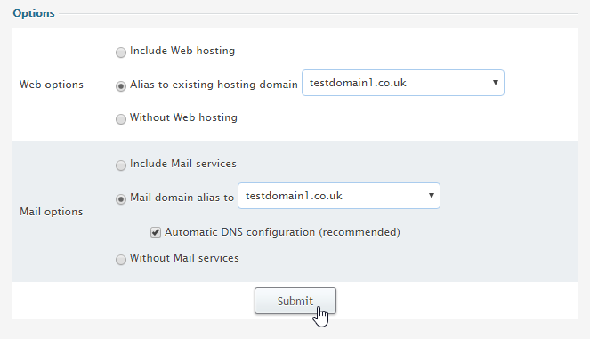Image resolution: width=590 pixels, height=339 pixels.
Task: Open the web hosting alias domain dropdown
Action: pyautogui.click(x=403, y=83)
